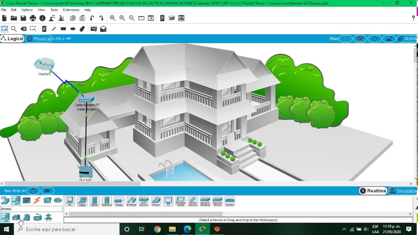Create a new file with the New icon
The width and height of the screenshot is (418, 235).
4,18
